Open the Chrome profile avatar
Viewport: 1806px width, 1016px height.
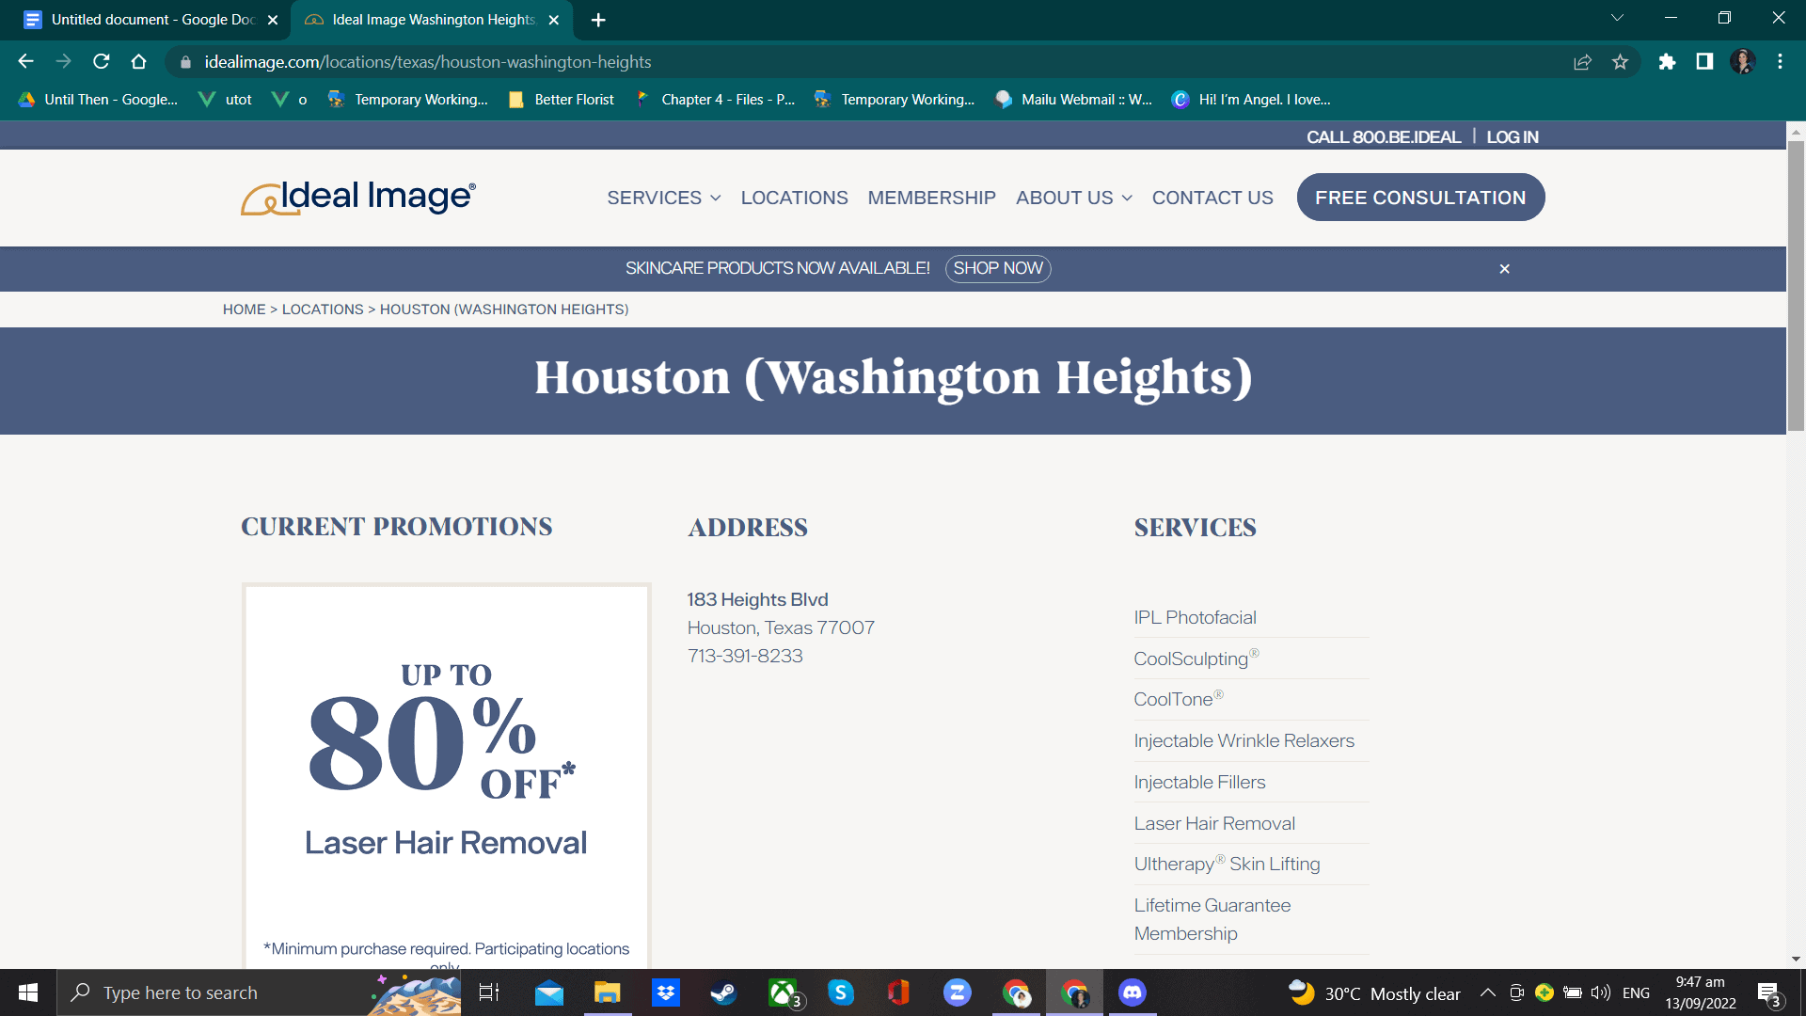point(1743,62)
